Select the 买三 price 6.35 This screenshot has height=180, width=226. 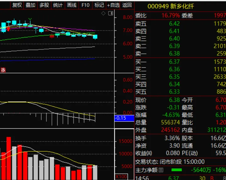(x=174, y=77)
